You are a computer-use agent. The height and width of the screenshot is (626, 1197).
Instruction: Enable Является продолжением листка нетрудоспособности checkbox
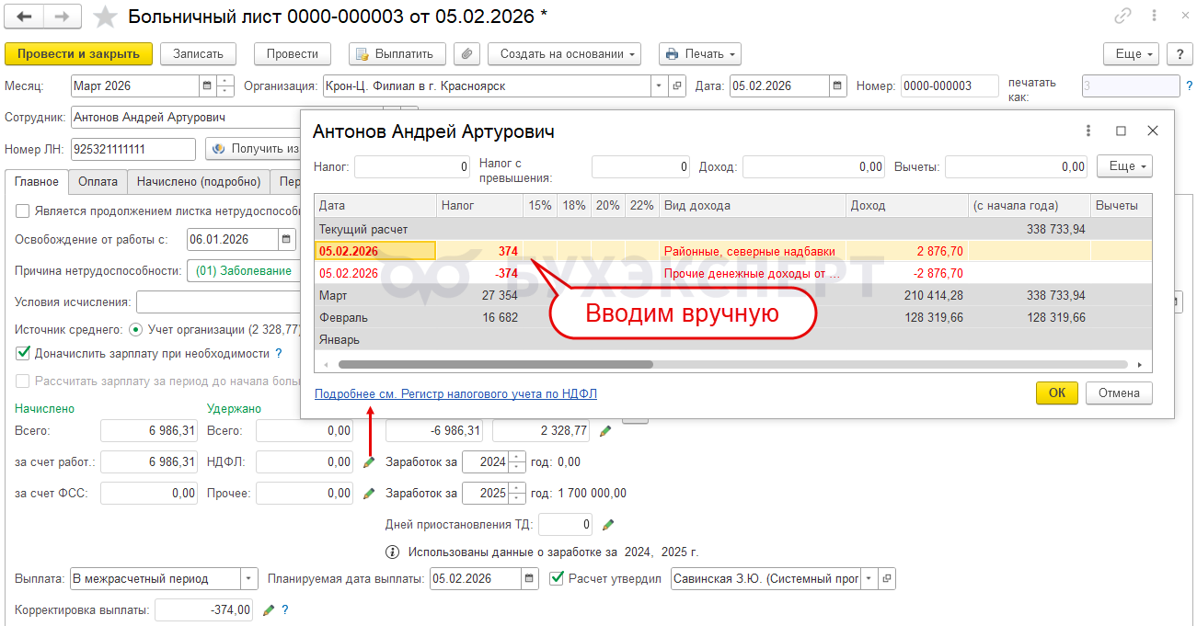point(23,211)
